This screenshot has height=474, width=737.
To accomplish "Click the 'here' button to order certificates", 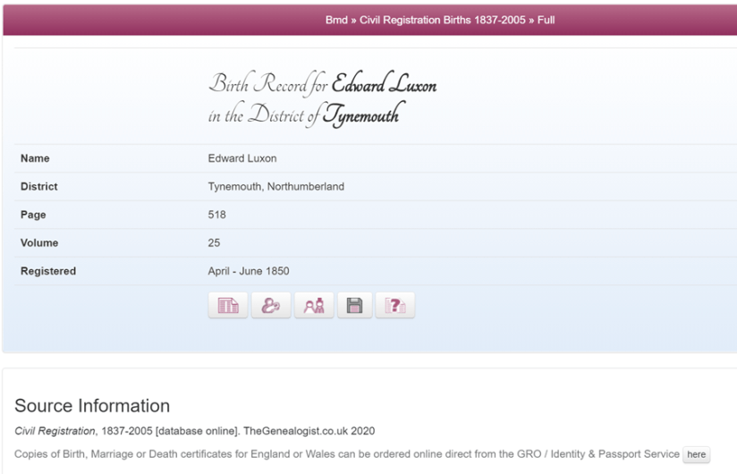I will [696, 454].
